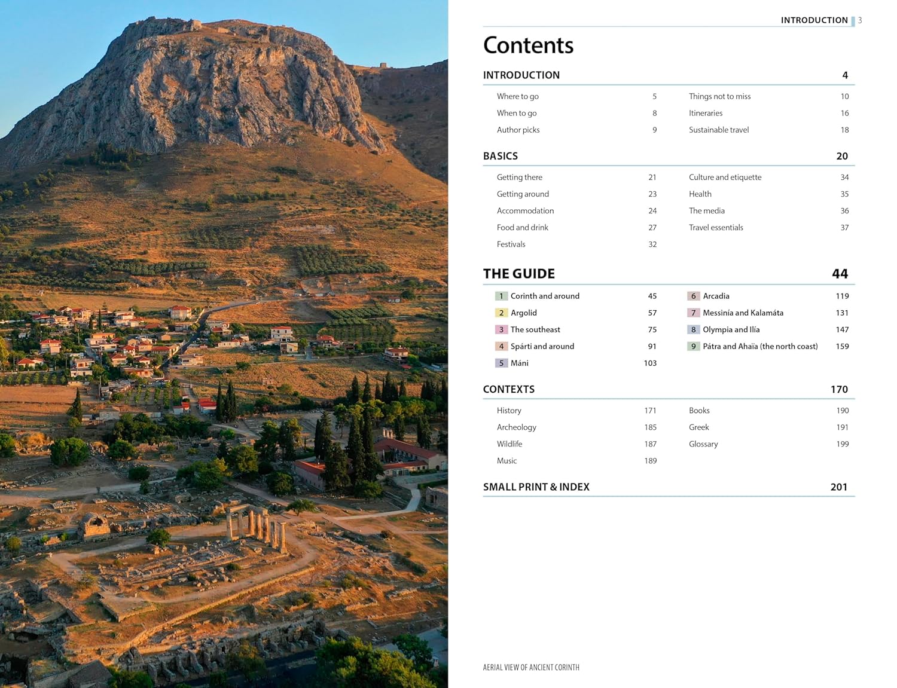Open SMALL PRINT & INDEX
This screenshot has width=897, height=688.
click(x=536, y=487)
